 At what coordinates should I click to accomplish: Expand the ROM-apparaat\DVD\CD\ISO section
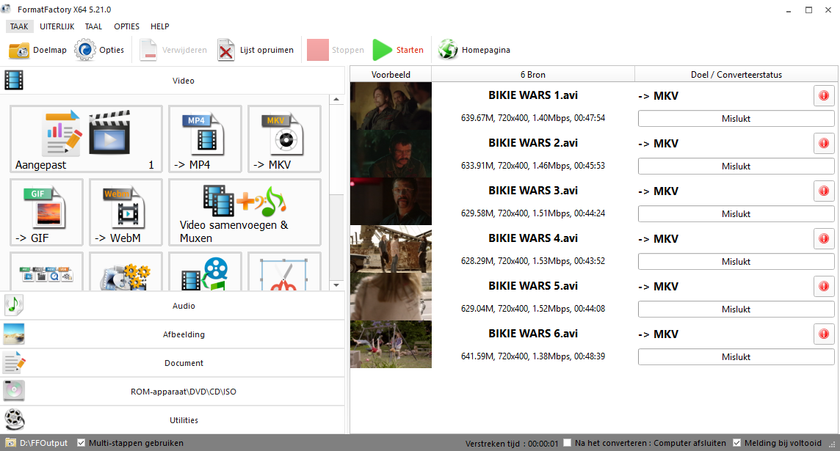click(173, 392)
